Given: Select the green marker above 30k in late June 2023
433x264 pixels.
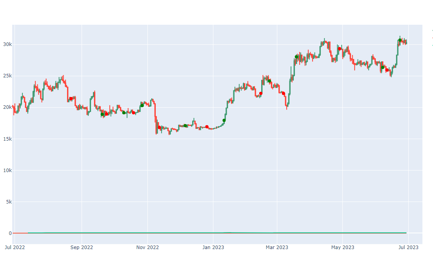Looking at the screenshot, I should (400, 40).
